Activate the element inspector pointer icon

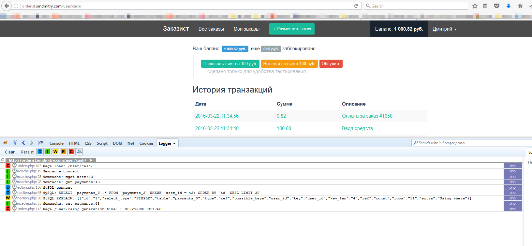(14, 143)
